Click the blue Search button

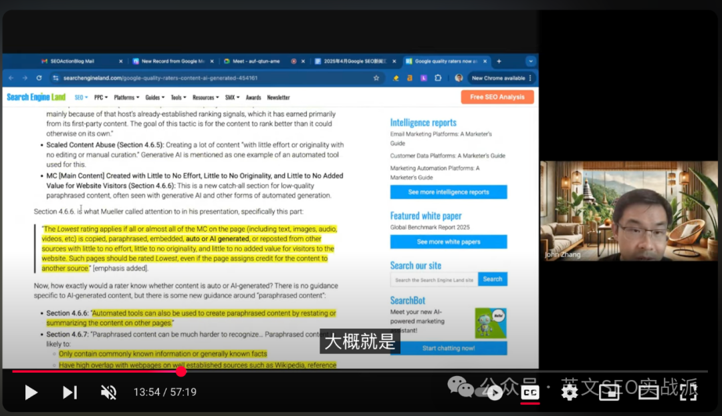pos(493,279)
